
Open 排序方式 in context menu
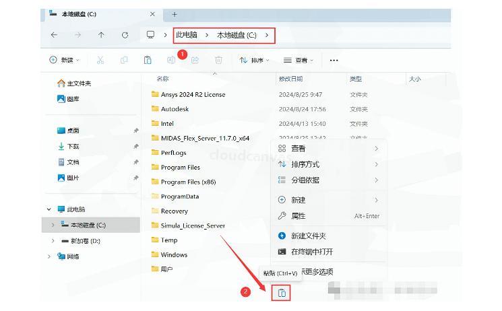pos(328,164)
